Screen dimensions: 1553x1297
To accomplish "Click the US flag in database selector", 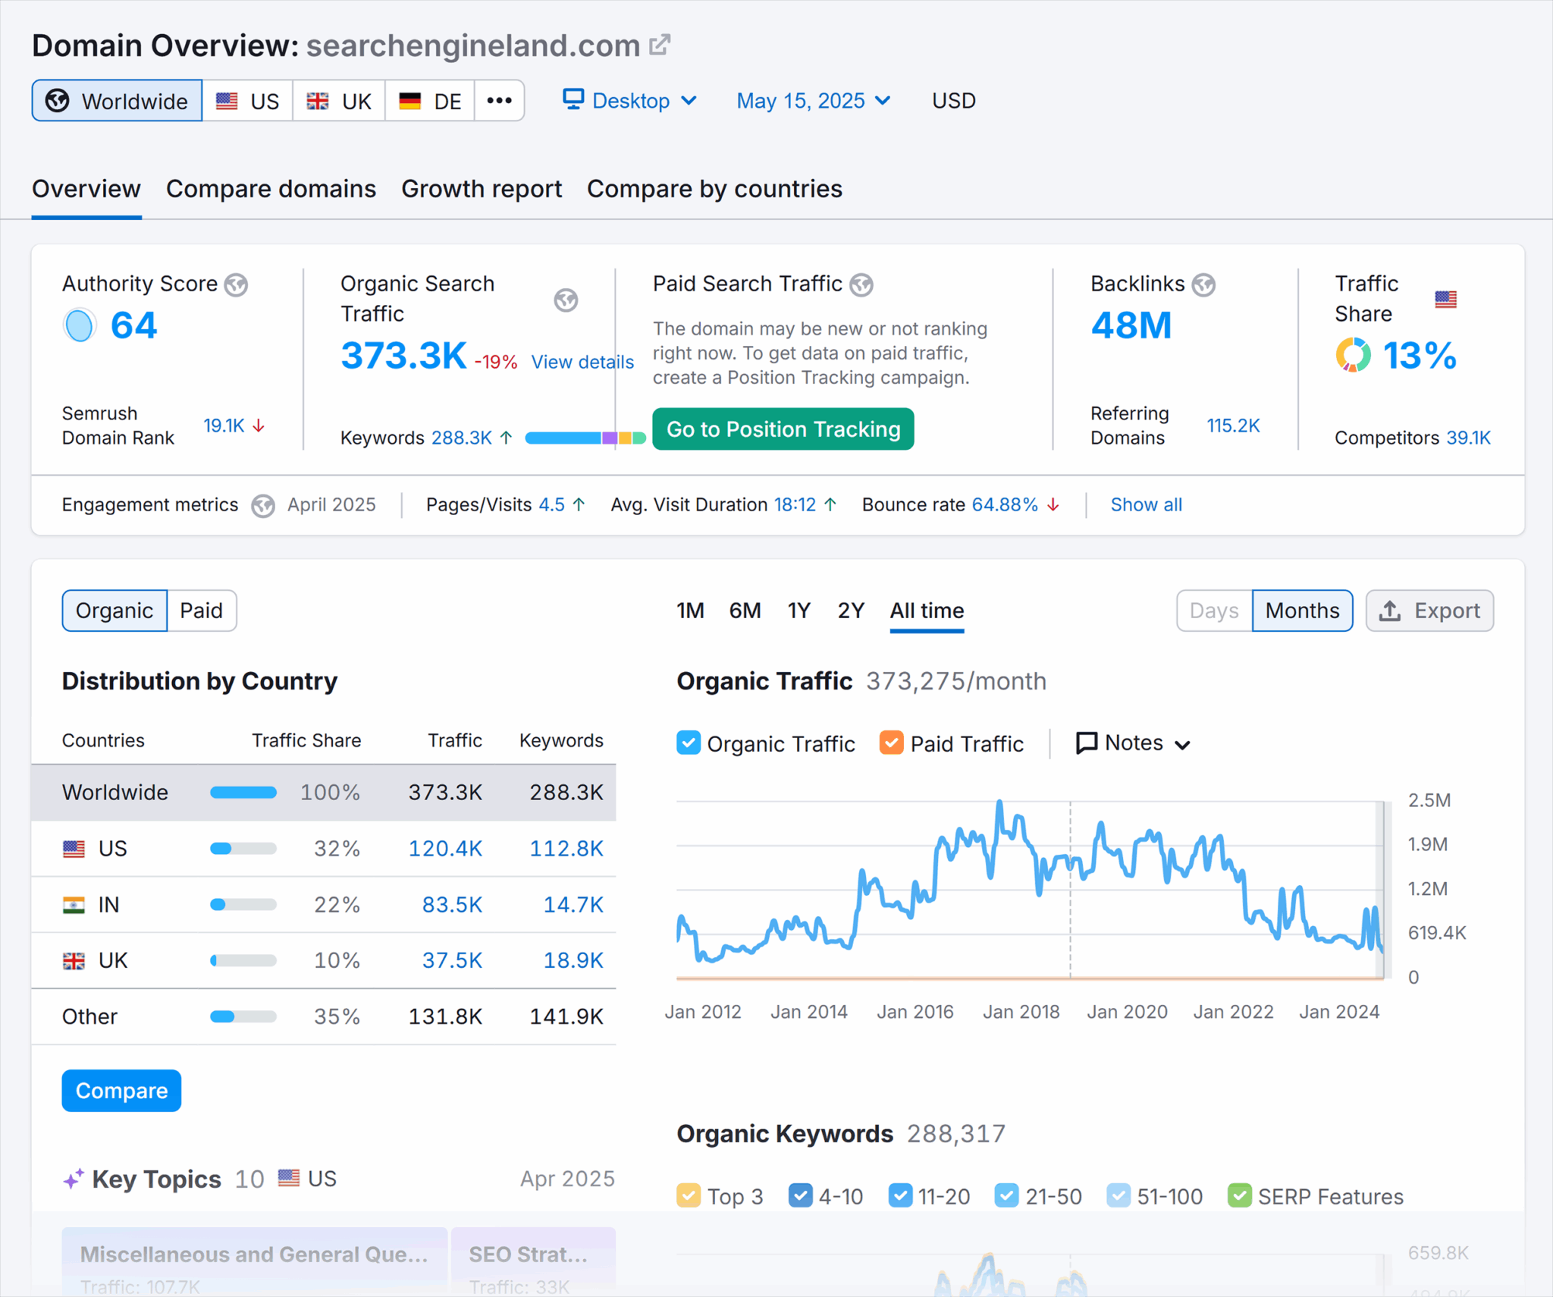I will click(x=227, y=101).
